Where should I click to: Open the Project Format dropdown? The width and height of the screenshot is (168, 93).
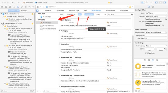tap(156, 32)
